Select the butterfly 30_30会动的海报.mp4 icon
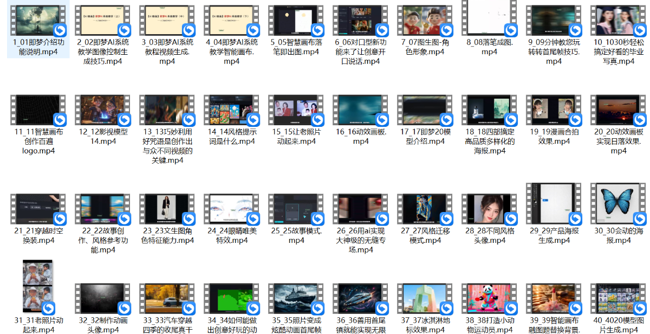The width and height of the screenshot is (650, 334). [618, 204]
